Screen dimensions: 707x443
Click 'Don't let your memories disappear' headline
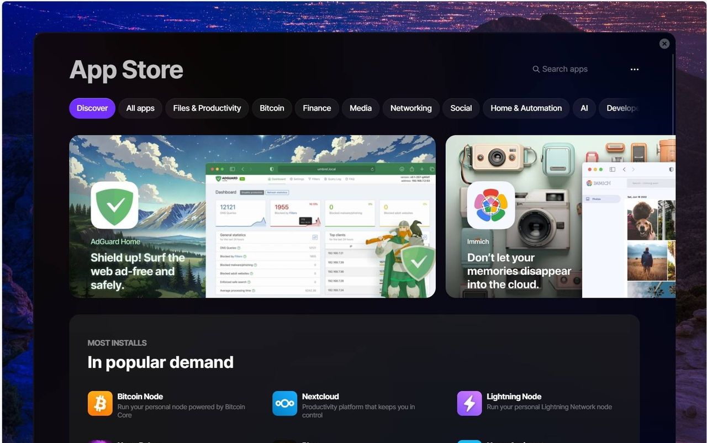click(519, 271)
